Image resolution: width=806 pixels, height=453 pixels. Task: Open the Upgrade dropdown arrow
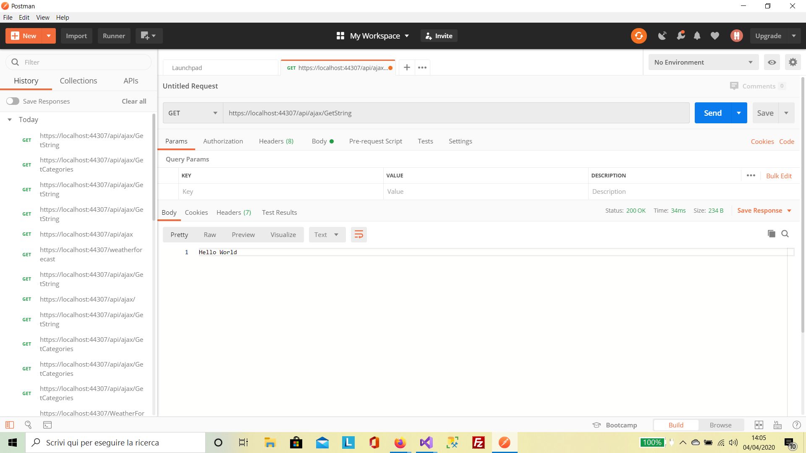pos(793,36)
